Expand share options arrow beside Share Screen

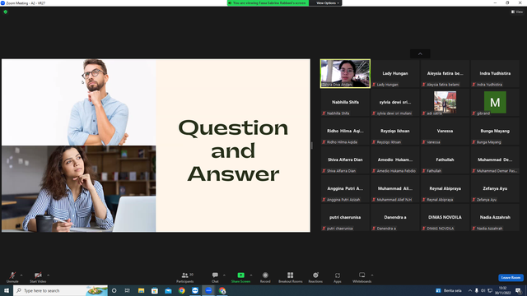pos(251,275)
